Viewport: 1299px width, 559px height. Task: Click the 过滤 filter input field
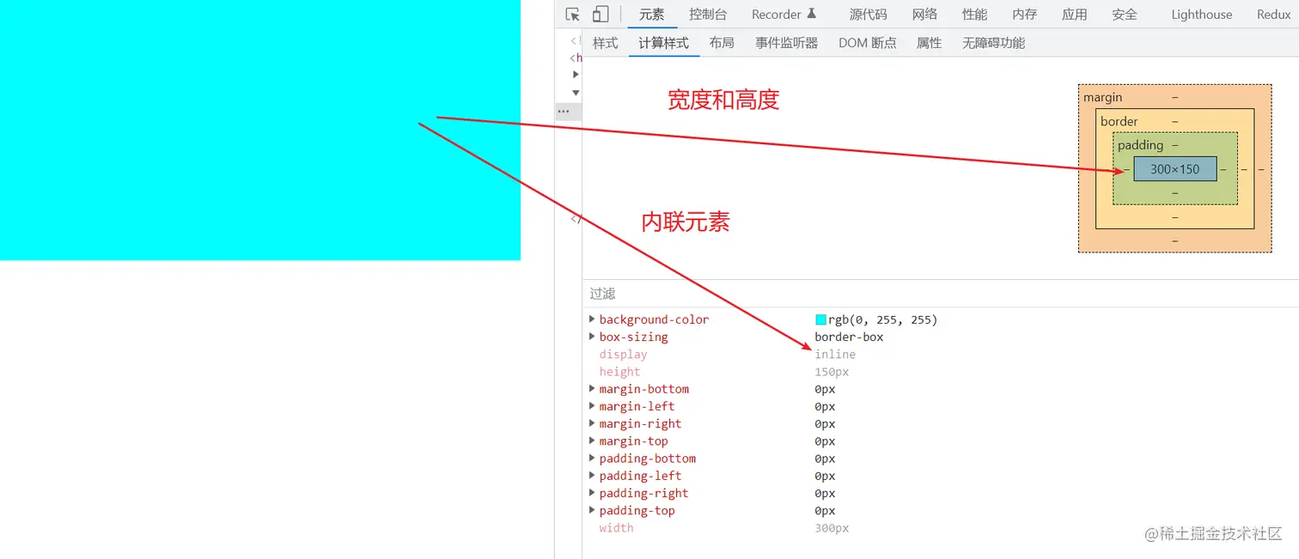[941, 294]
